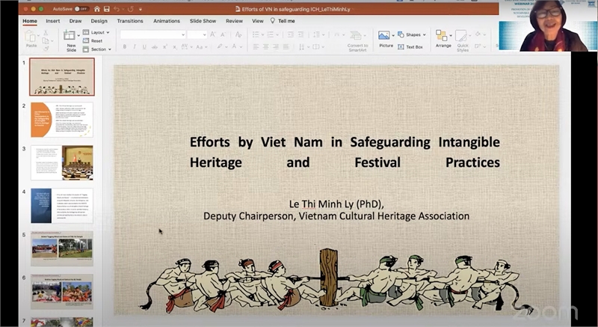This screenshot has height=327, width=598.
Task: Click the Arrange button
Action: pyautogui.click(x=443, y=40)
